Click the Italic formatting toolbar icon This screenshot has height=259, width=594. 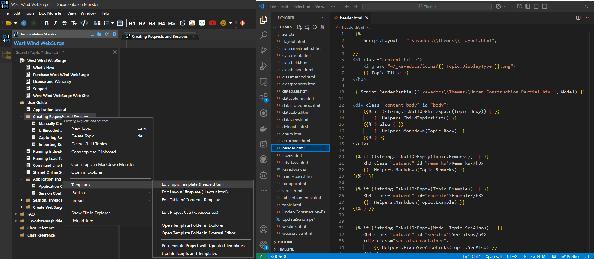point(55,23)
